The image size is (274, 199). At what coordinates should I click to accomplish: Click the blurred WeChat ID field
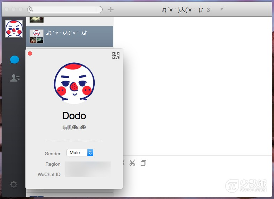(88, 174)
